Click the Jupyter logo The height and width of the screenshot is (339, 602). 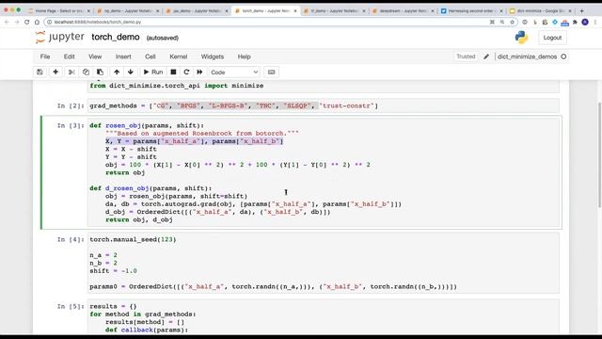59,37
